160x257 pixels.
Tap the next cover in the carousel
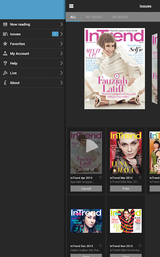[x=155, y=68]
